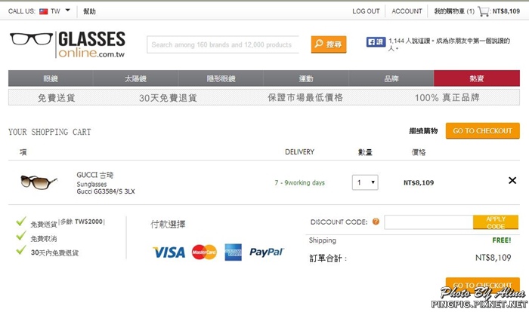529x312 pixels.
Task: Click the LOG OUT link
Action: point(366,11)
